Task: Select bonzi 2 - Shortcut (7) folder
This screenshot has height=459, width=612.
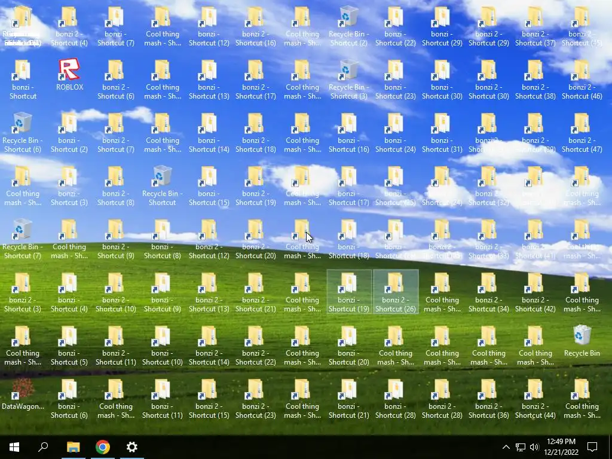Action: pos(116,132)
